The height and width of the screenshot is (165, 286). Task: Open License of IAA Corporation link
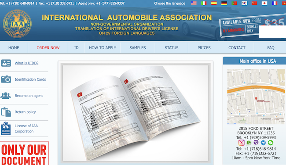coord(26,129)
